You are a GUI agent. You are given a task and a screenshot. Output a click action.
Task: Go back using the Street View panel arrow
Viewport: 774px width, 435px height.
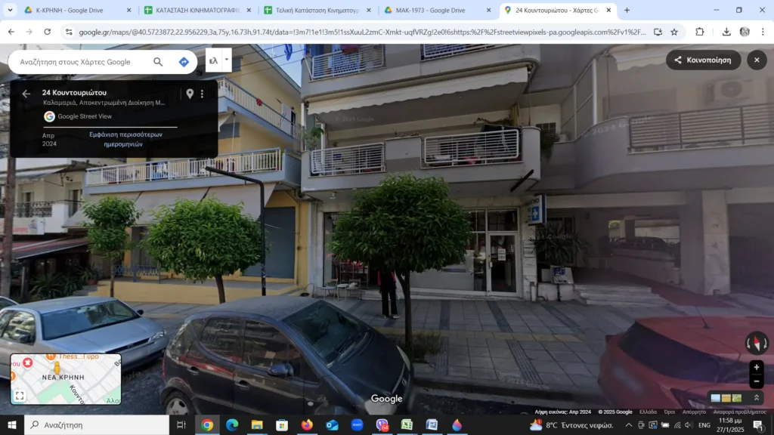26,94
